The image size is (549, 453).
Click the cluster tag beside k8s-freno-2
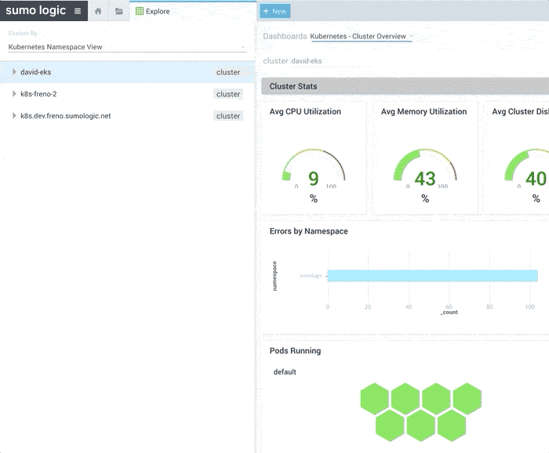click(x=228, y=94)
